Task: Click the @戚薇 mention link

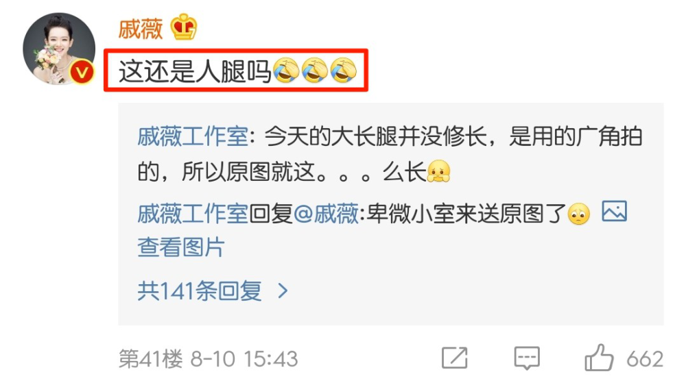Action: point(326,214)
